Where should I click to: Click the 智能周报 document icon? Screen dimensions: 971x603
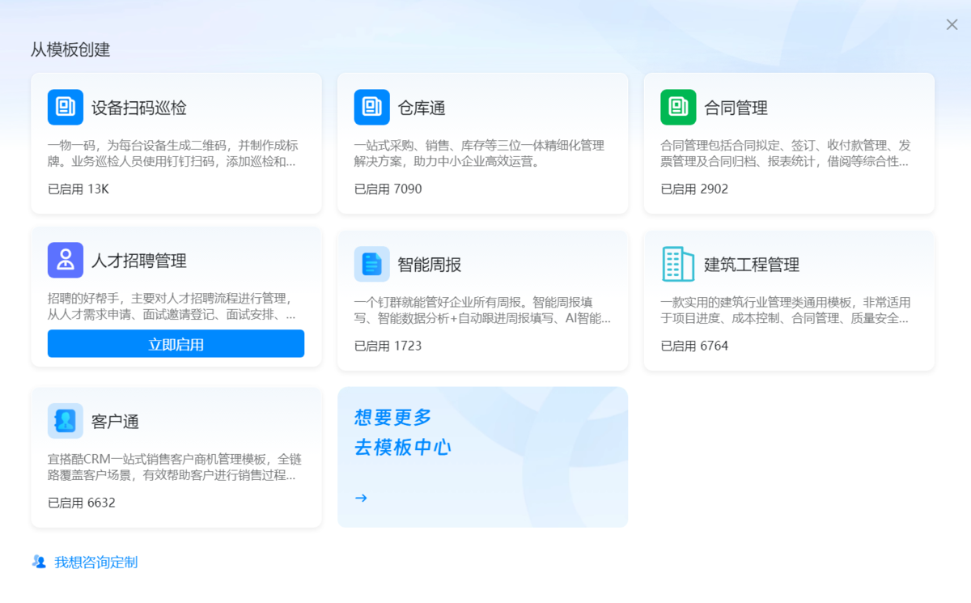tap(372, 264)
